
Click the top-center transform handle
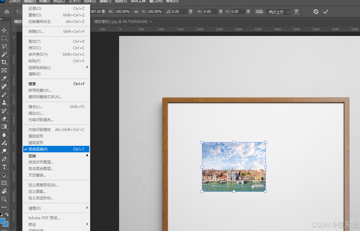234,142
